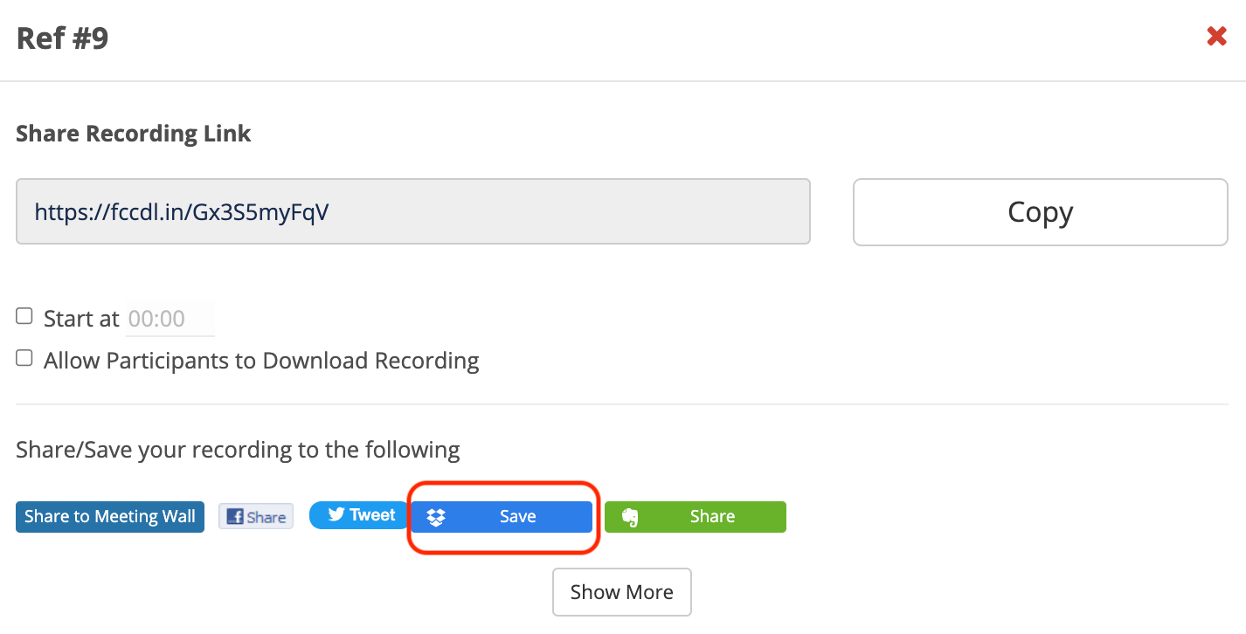Click the Evernote elephant icon
Viewport: 1246px width, 634px height.
(630, 516)
